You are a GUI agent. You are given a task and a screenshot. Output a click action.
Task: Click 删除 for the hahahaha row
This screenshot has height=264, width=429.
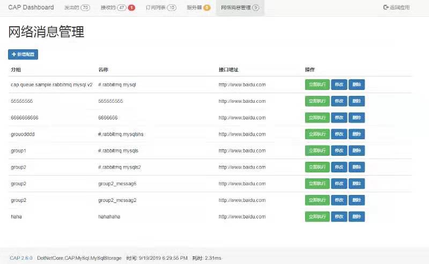357,217
